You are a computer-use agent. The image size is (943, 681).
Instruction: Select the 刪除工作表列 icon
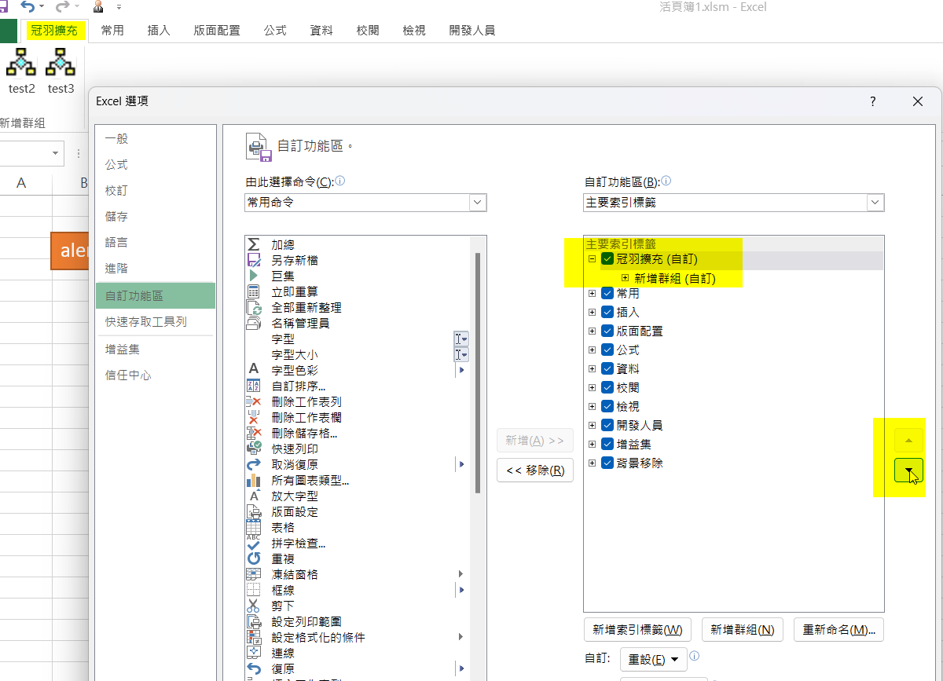tap(254, 401)
